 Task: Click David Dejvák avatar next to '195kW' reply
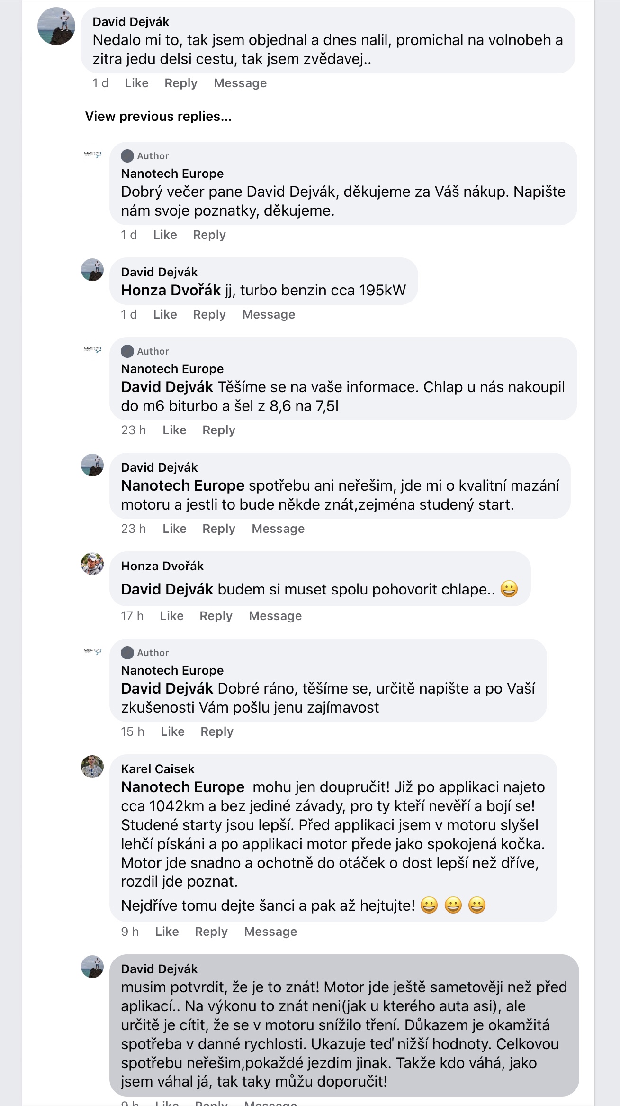tap(92, 270)
